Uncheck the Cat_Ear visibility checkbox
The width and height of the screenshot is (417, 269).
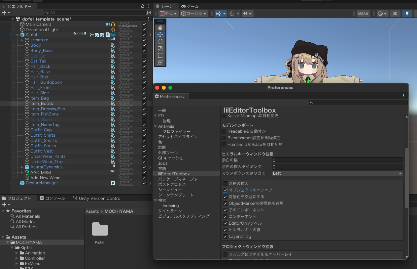144,56
